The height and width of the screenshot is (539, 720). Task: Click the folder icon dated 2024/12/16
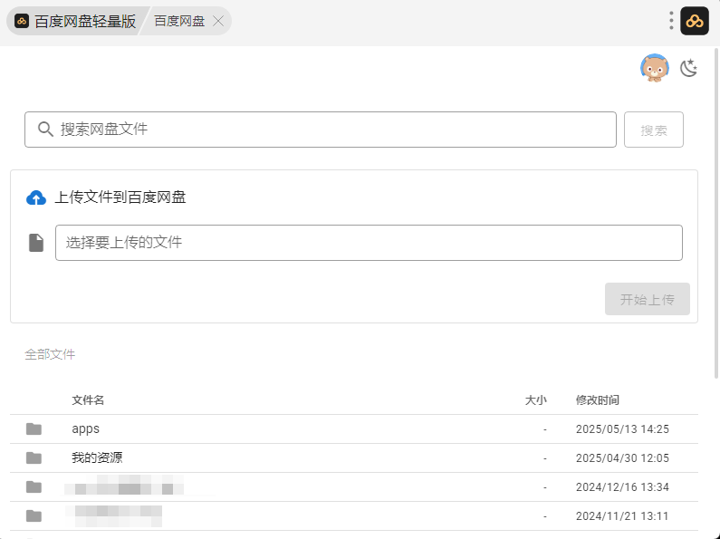(34, 486)
